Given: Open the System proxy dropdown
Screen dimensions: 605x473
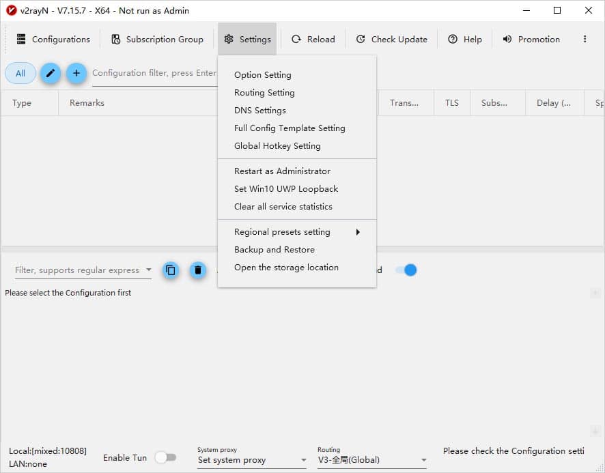Looking at the screenshot, I should (251, 460).
